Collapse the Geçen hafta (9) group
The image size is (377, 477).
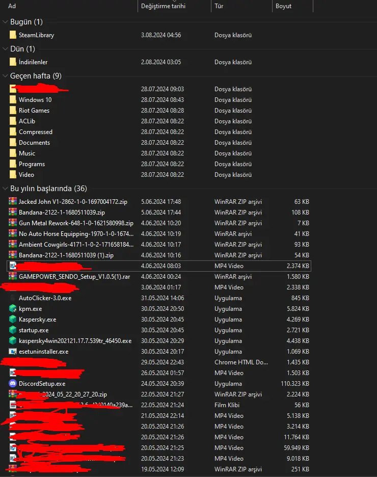point(5,76)
